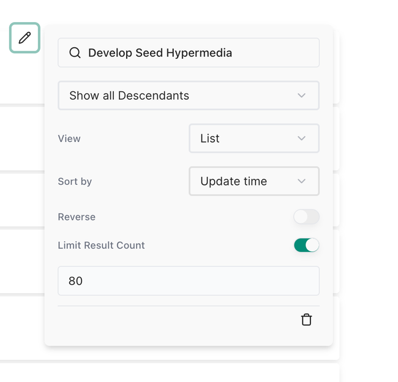Focus the Develop Seed Hypermedia search field
The image size is (398, 382).
pyautogui.click(x=196, y=53)
